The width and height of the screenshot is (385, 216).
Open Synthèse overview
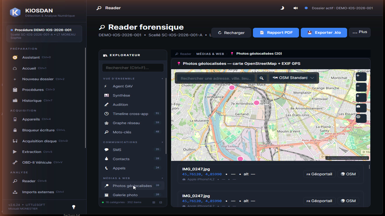click(132, 95)
